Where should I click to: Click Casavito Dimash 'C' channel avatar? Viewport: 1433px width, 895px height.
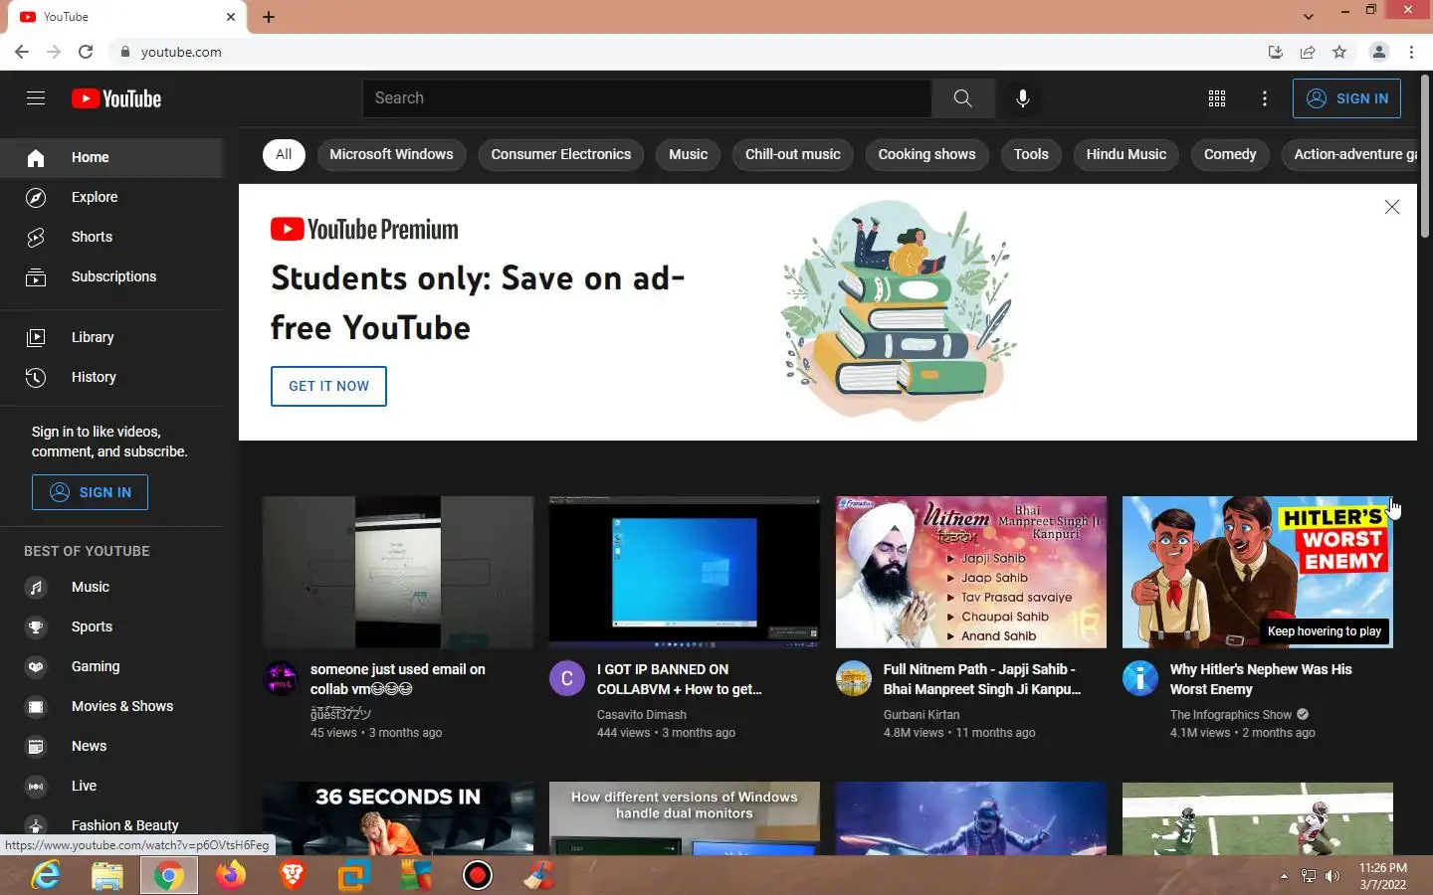pyautogui.click(x=567, y=678)
